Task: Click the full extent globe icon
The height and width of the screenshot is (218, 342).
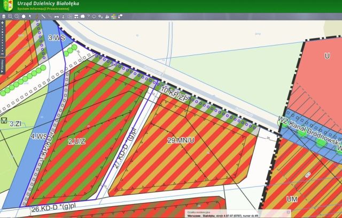Action: point(24,17)
